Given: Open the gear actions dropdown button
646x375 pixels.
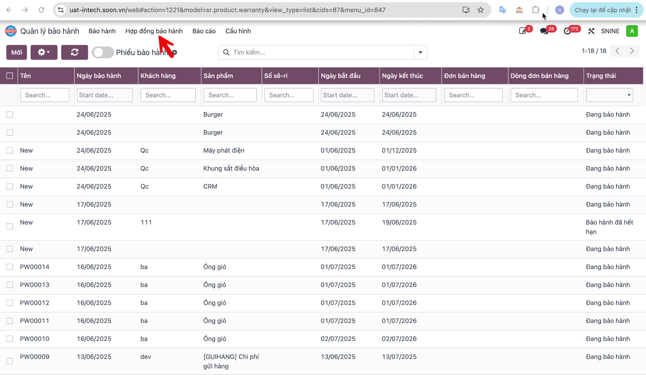Looking at the screenshot, I should pos(44,52).
